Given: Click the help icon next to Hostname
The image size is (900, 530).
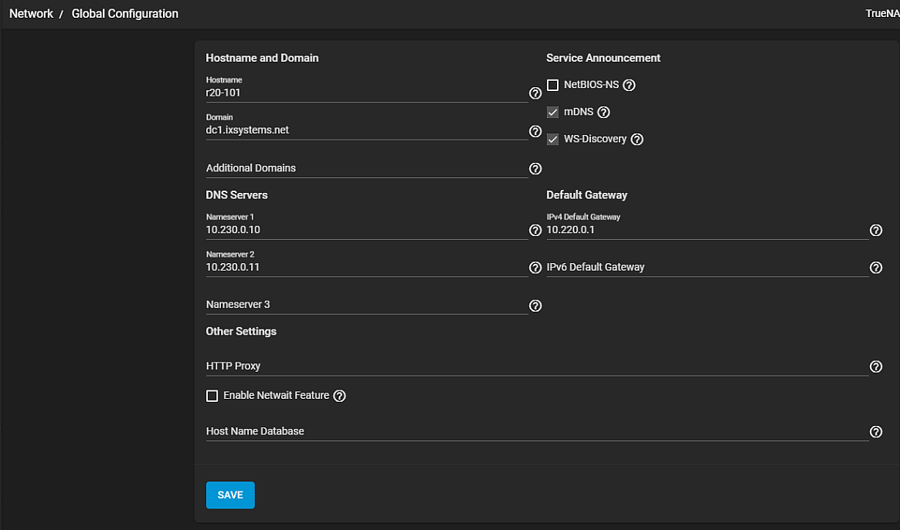Looking at the screenshot, I should pyautogui.click(x=535, y=93).
